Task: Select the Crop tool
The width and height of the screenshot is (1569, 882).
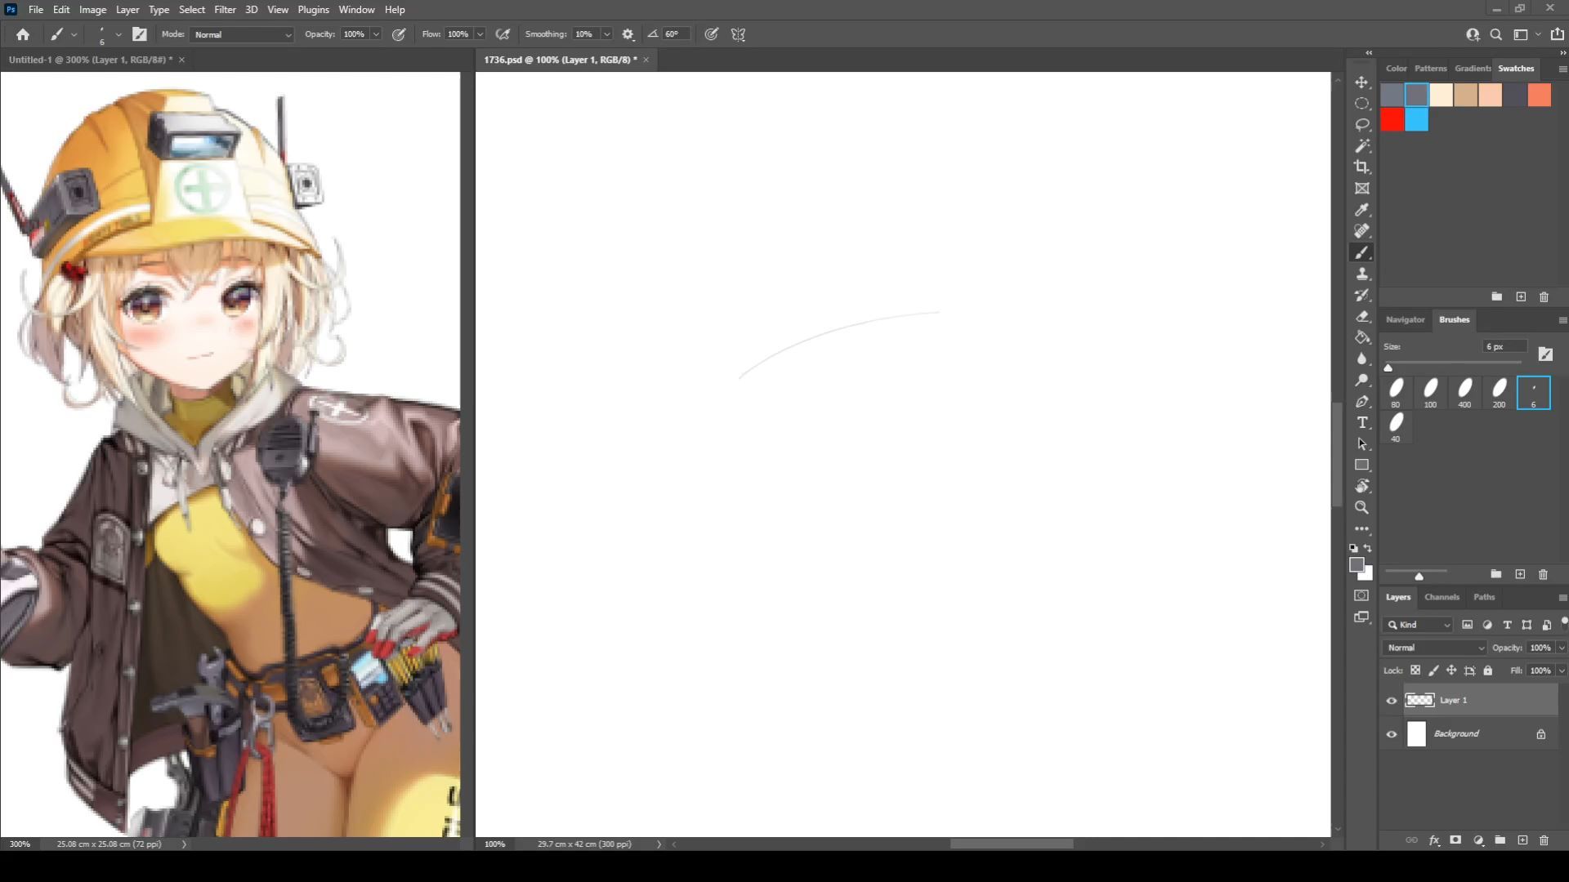Action: pyautogui.click(x=1361, y=167)
